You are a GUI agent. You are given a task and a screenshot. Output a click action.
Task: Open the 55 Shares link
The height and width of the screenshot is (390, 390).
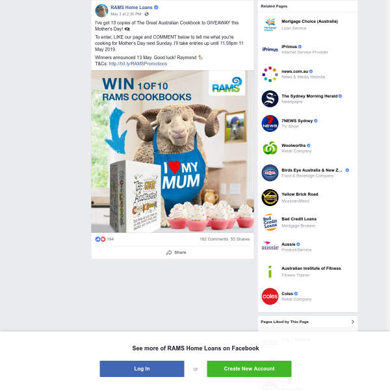pos(240,239)
